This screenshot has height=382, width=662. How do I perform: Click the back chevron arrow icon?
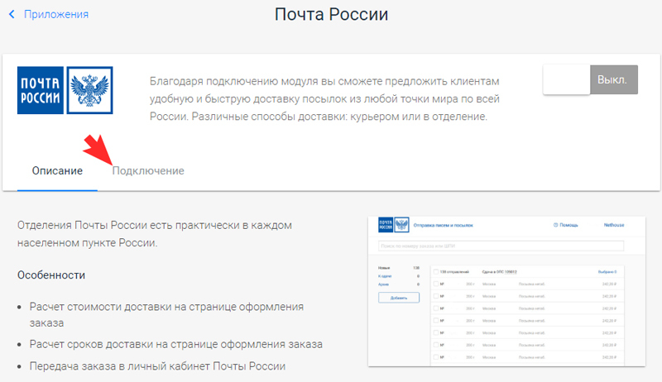[x=12, y=14]
